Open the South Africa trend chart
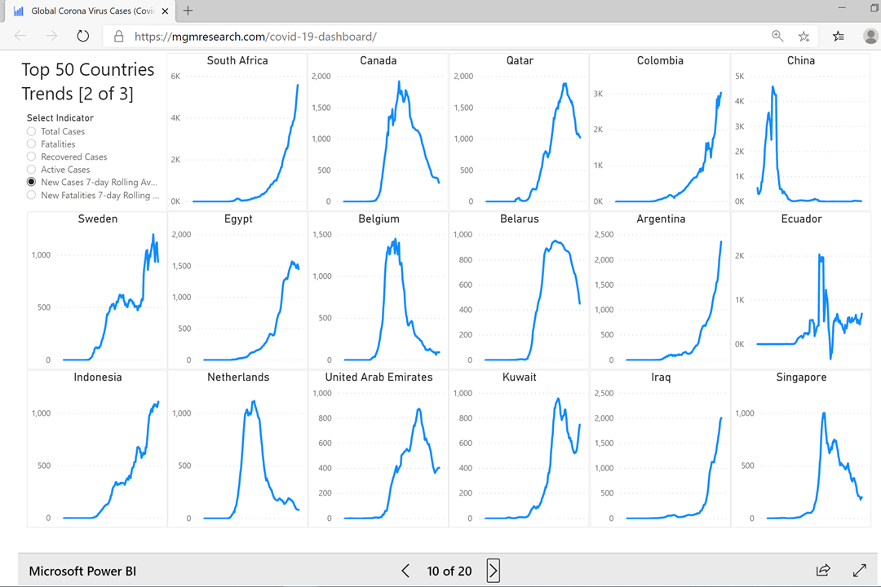Image resolution: width=881 pixels, height=587 pixels. point(237,131)
